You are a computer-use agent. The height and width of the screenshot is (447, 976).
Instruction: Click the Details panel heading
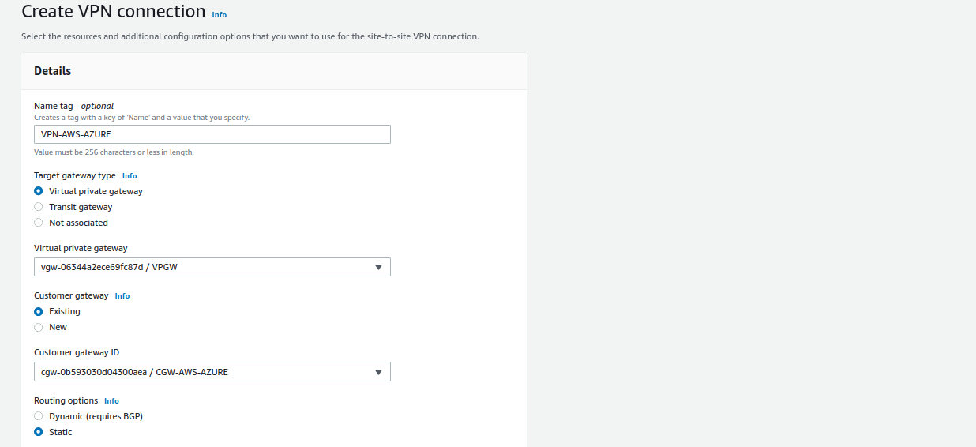[x=52, y=71]
